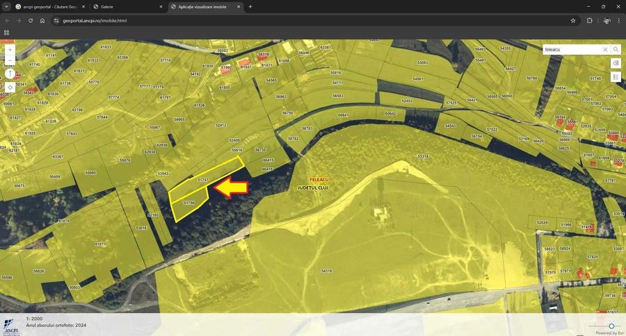Screen dimensions: 626x336
Task: Clear the 'feleacu' search text
Action: (605, 50)
